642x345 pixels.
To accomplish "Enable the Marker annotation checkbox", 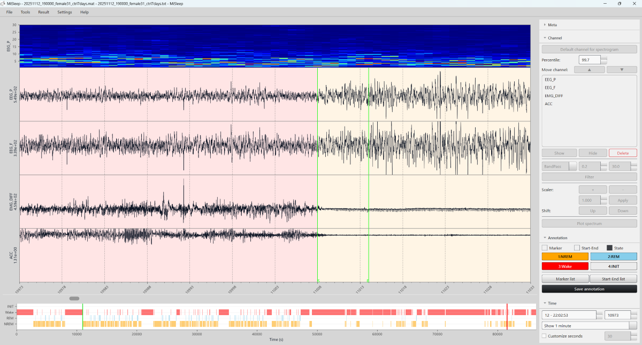I will [x=545, y=248].
